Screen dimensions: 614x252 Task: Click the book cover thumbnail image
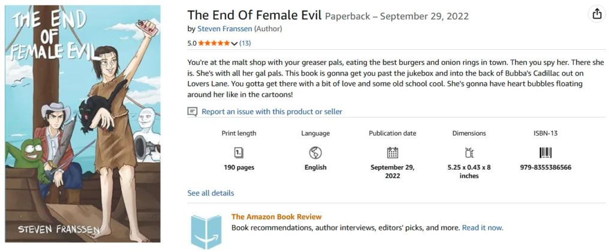coord(83,124)
